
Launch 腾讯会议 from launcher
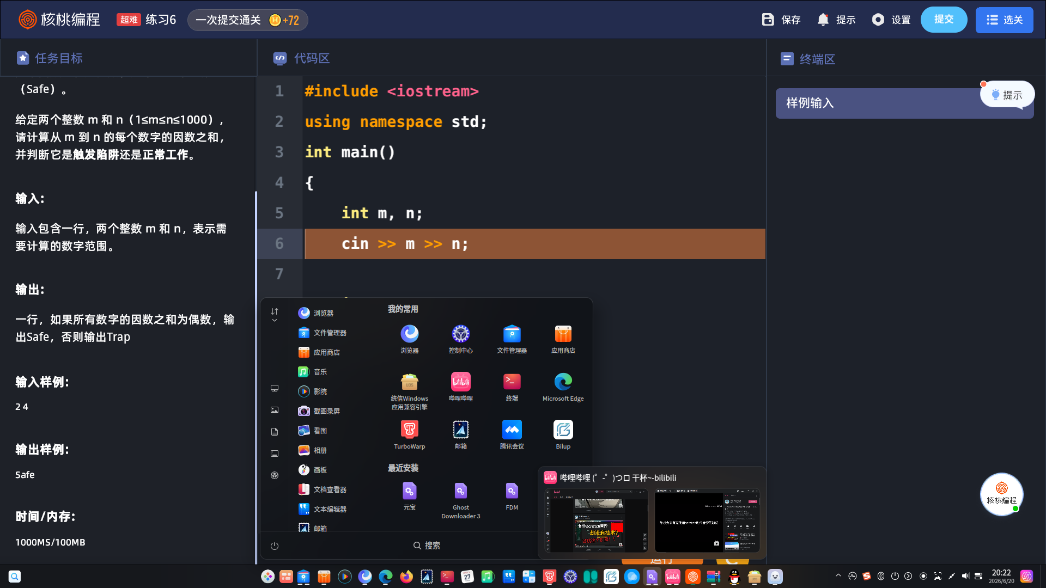(512, 435)
